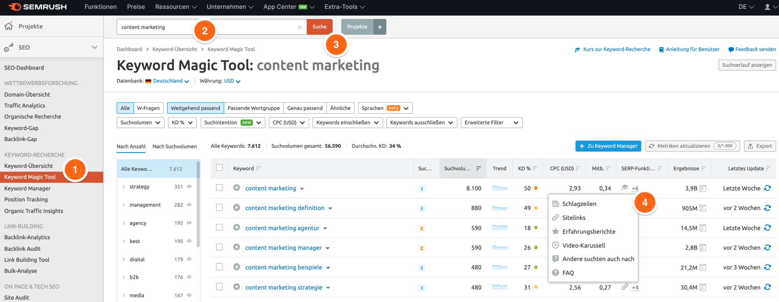Click Metriken aktualisieren button
Viewport: 779px width, 302px height.
coord(693,146)
